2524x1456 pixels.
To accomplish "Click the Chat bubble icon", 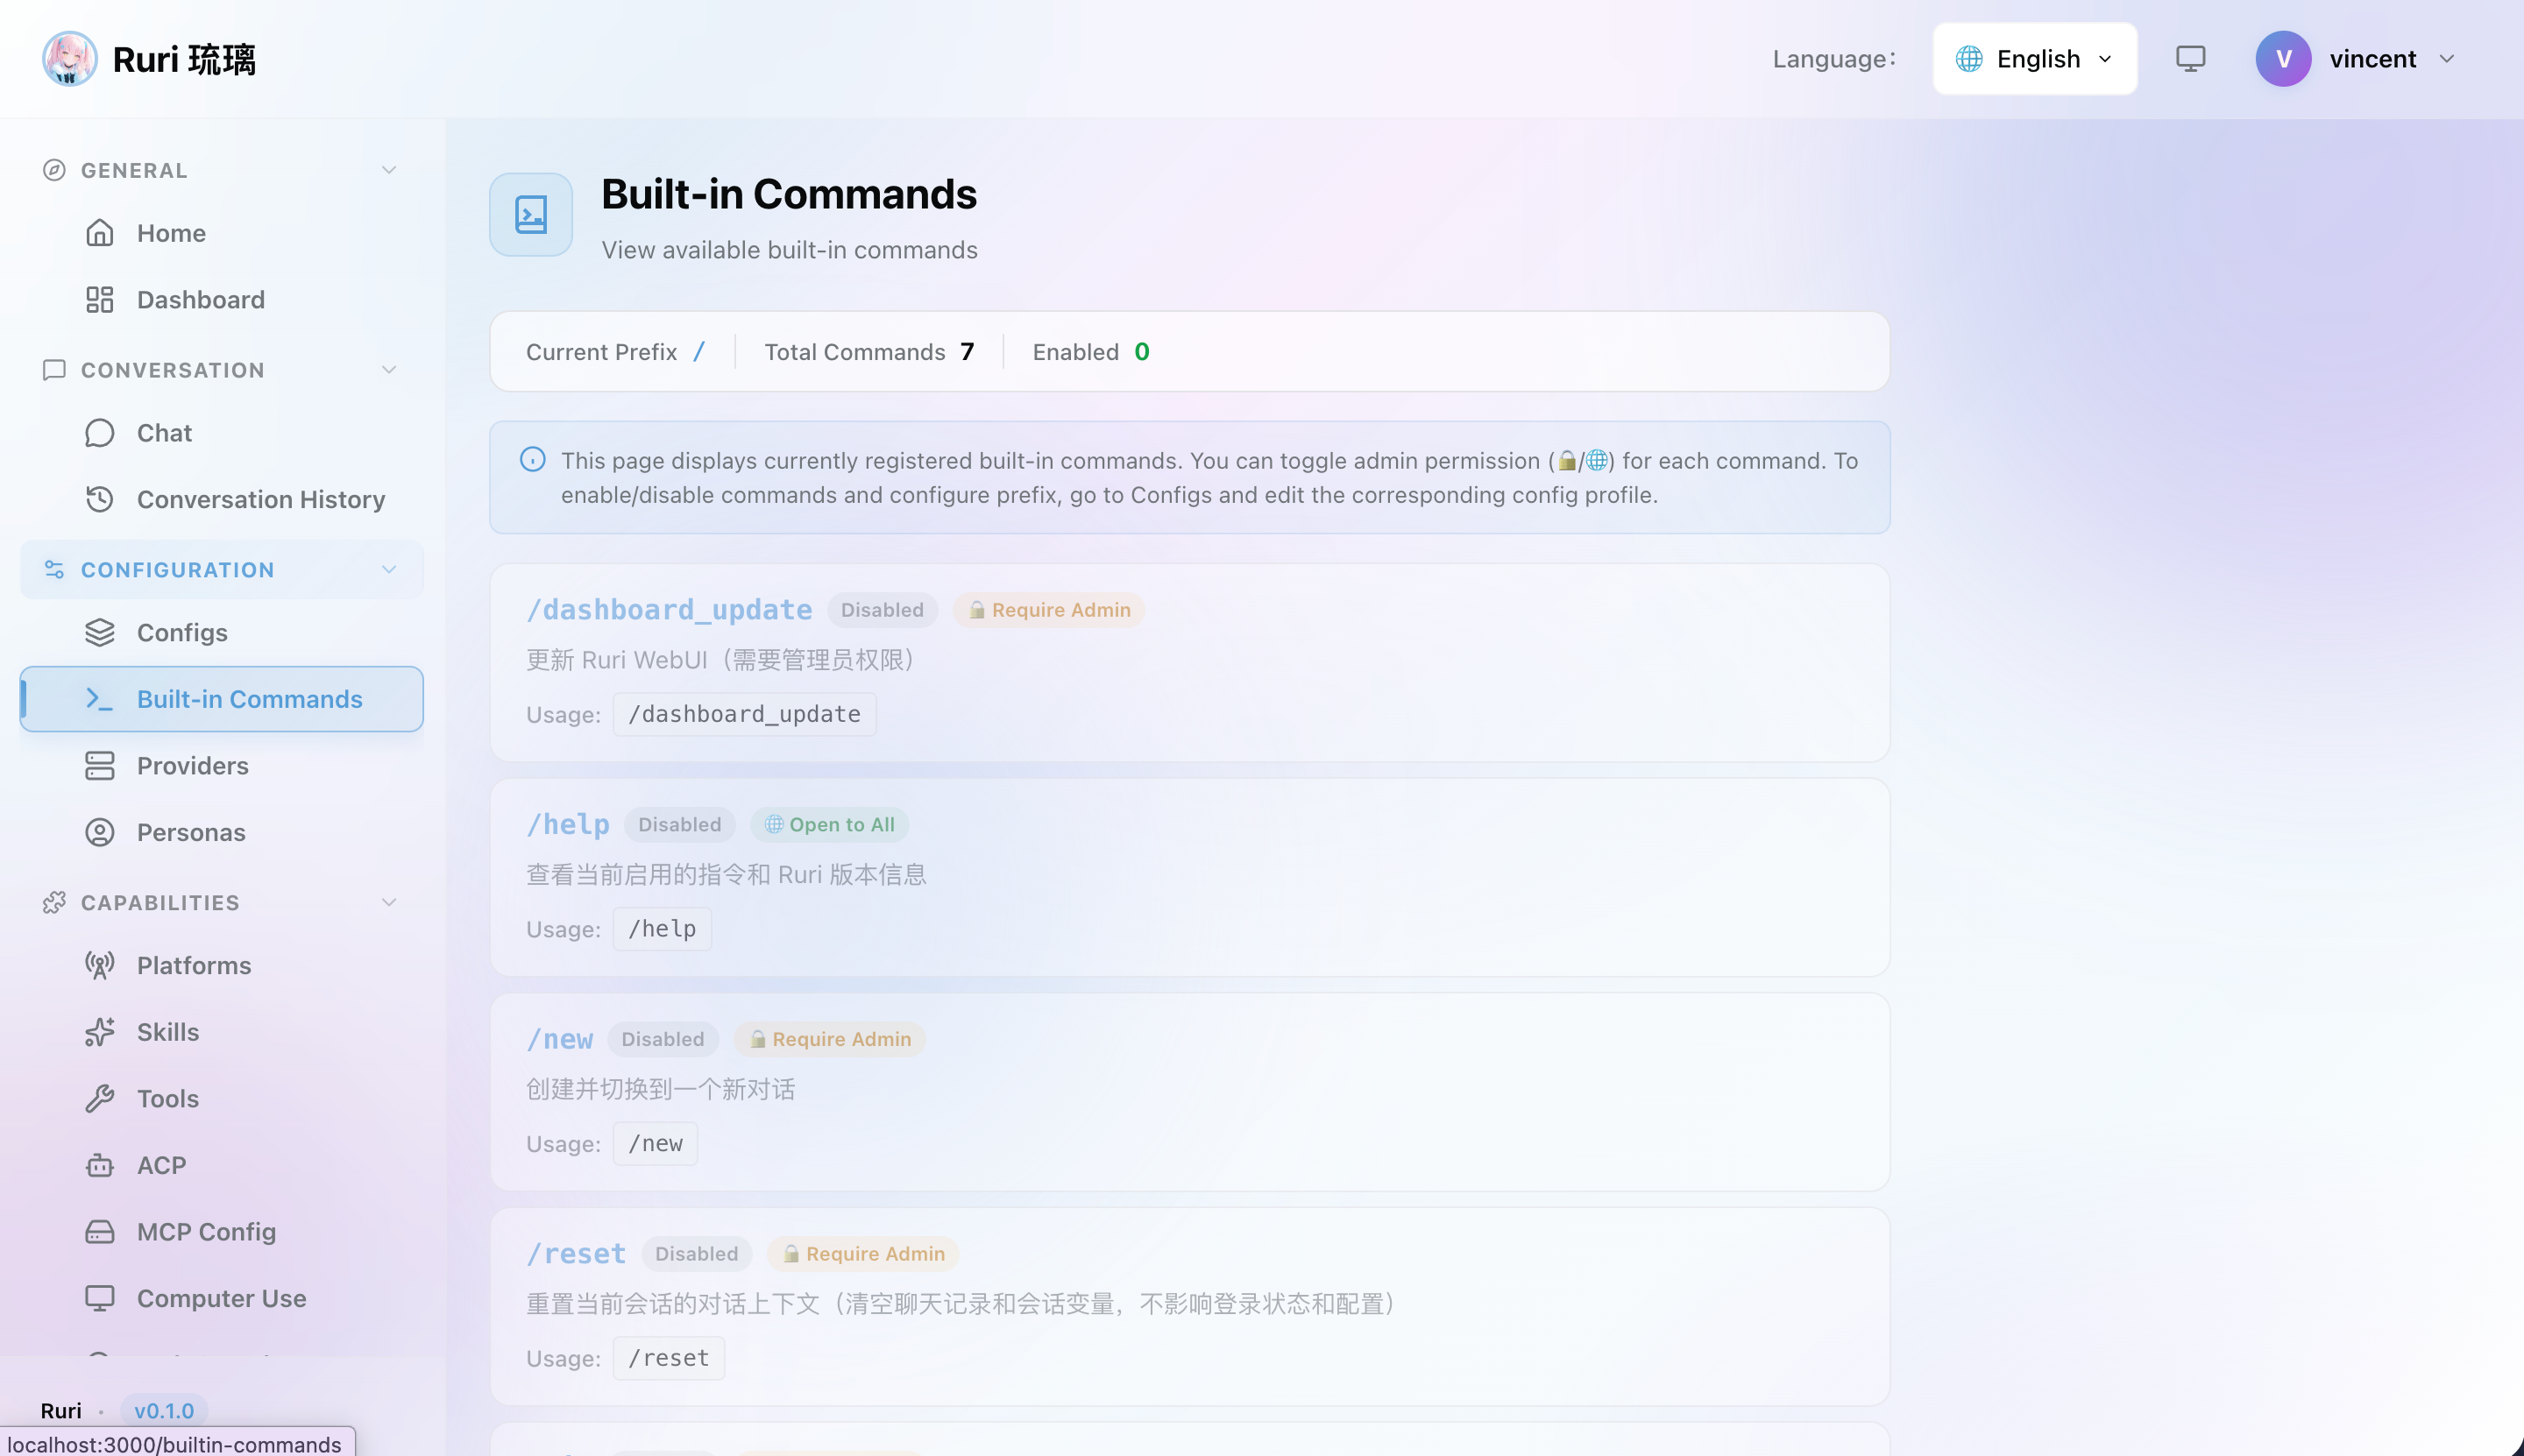I will click(99, 433).
